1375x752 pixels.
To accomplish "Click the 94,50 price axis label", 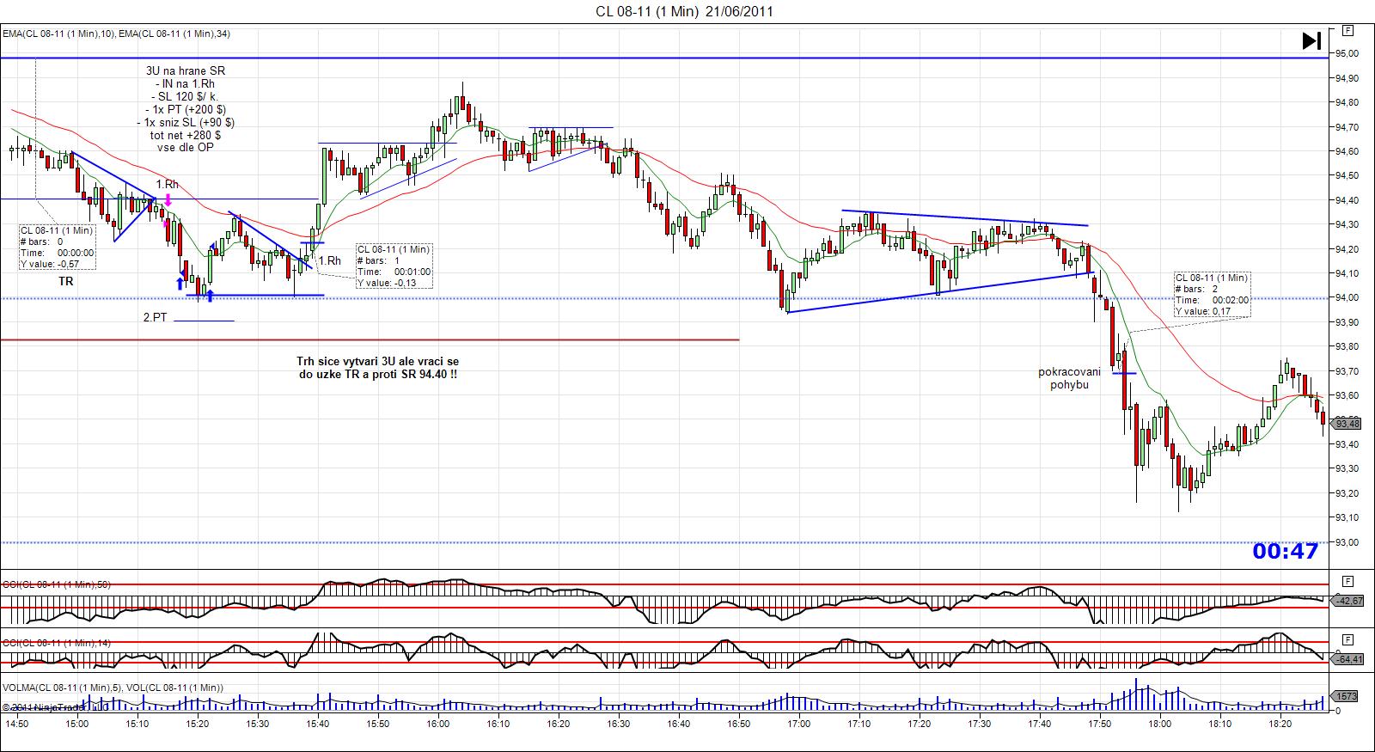I will pos(1347,175).
